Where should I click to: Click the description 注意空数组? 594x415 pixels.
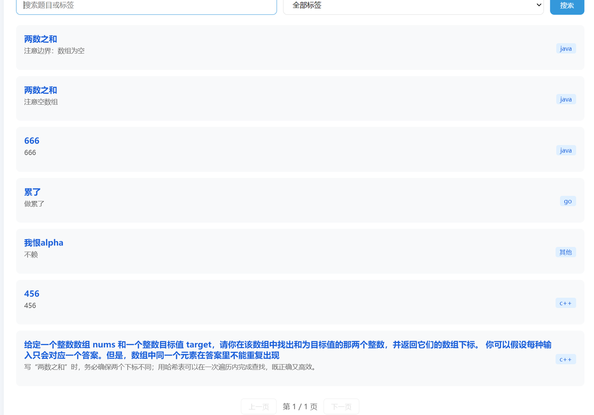[41, 102]
